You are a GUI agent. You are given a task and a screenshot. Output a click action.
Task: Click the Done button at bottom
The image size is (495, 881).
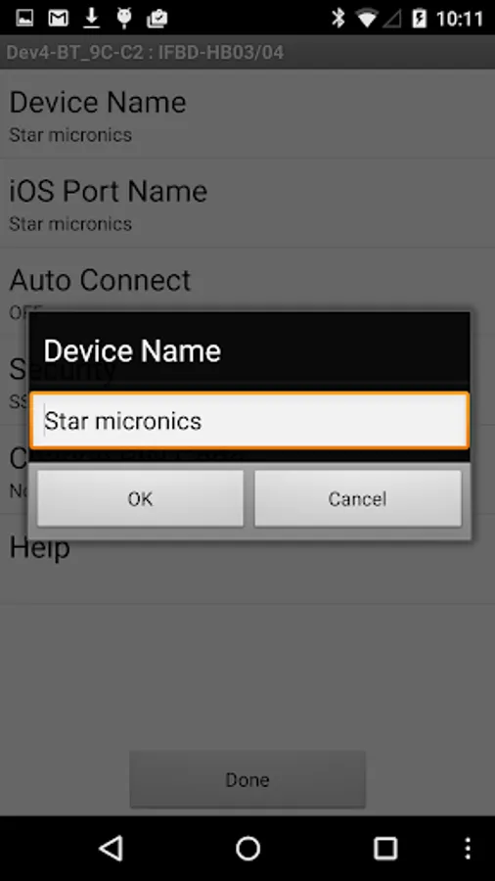point(247,779)
